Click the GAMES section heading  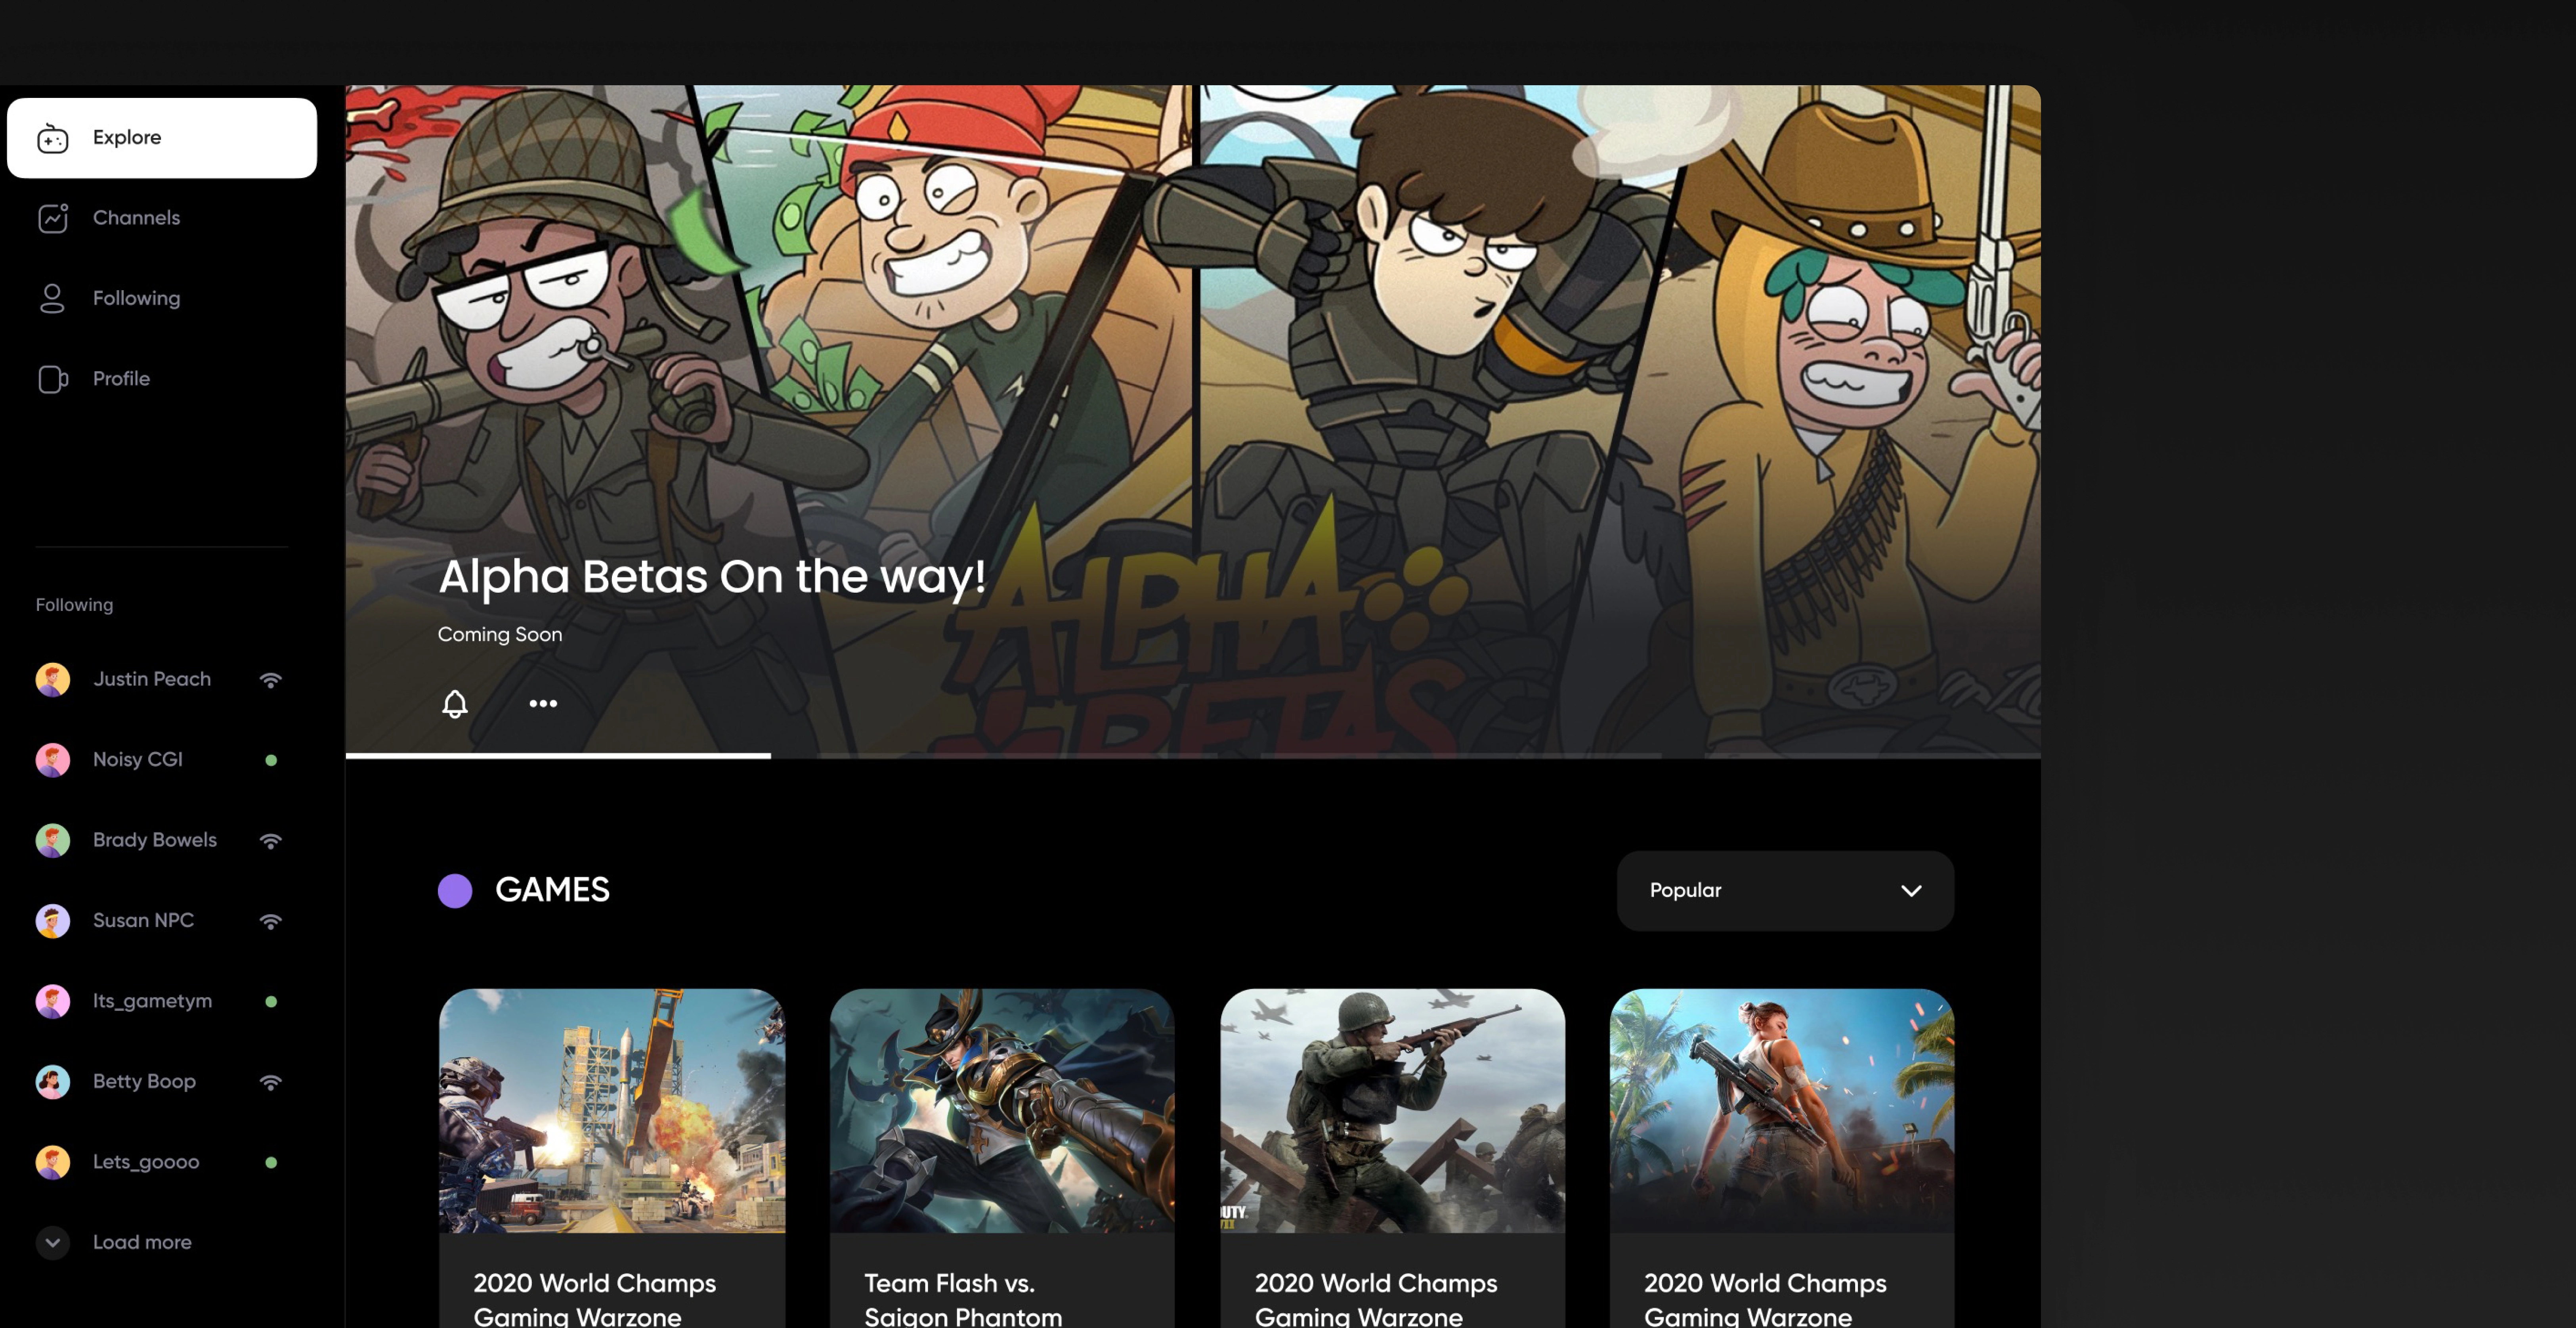click(x=552, y=890)
